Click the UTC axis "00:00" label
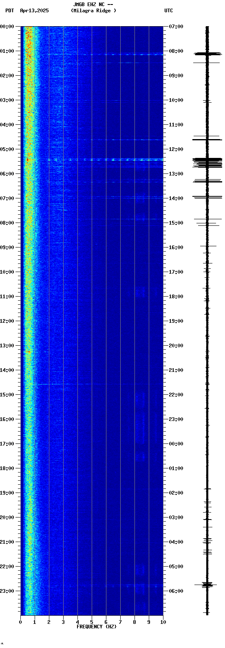 (176, 444)
